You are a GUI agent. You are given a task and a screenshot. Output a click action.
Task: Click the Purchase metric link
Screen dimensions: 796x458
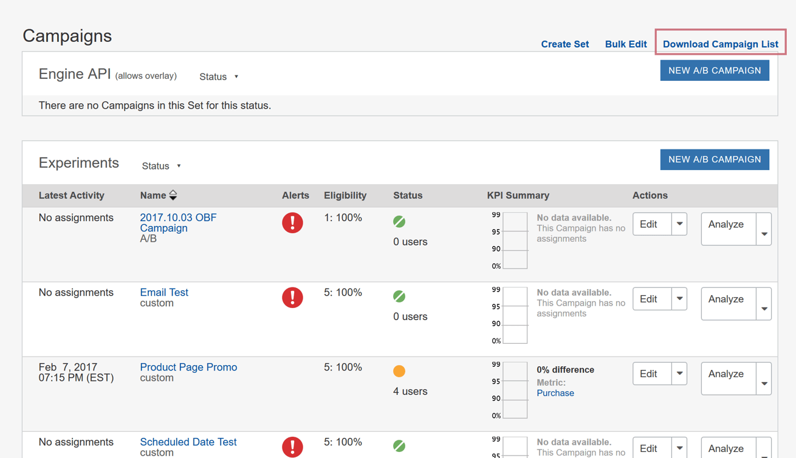click(555, 393)
